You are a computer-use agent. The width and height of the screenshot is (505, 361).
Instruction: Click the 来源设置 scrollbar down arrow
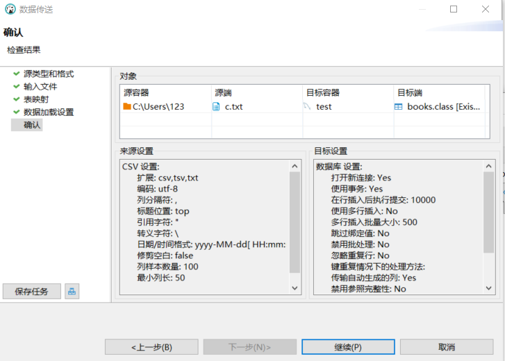(295, 288)
